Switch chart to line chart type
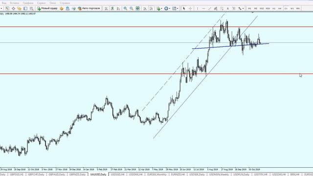This screenshot has width=313, height=176. 118,8
